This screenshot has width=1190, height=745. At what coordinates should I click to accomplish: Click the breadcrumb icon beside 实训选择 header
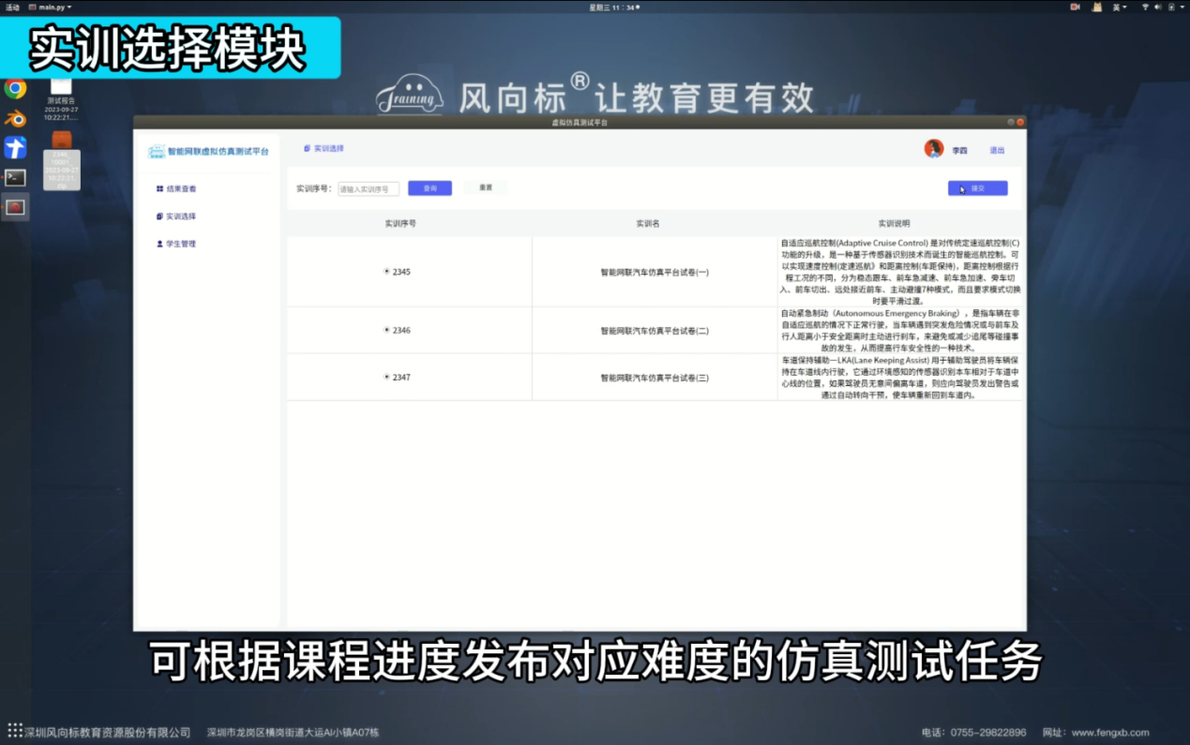click(x=309, y=148)
